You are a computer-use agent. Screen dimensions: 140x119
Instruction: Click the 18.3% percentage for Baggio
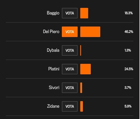tap(129, 13)
